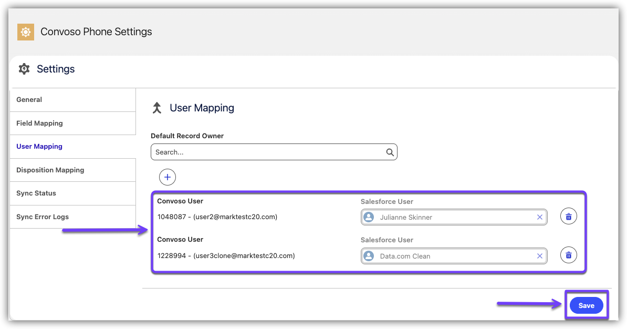Add a new user mapping with plus button

(x=168, y=178)
